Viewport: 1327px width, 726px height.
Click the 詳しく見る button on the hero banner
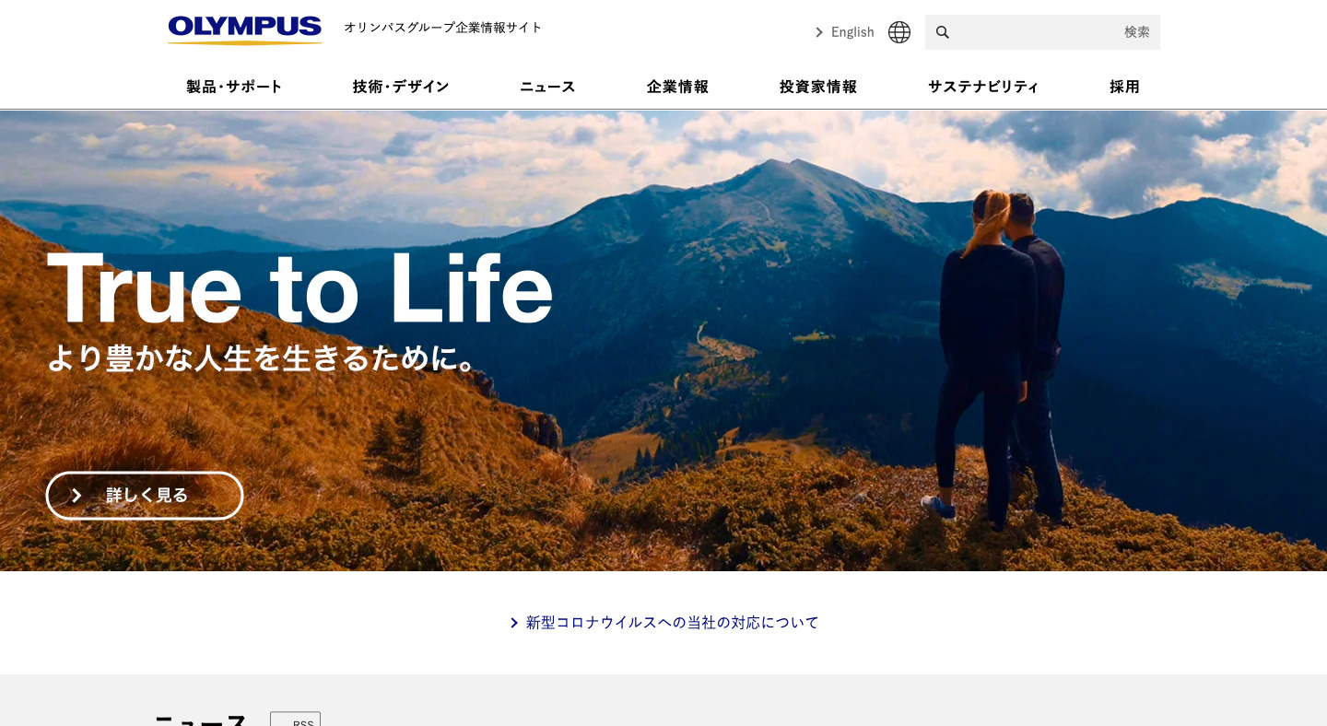point(145,495)
